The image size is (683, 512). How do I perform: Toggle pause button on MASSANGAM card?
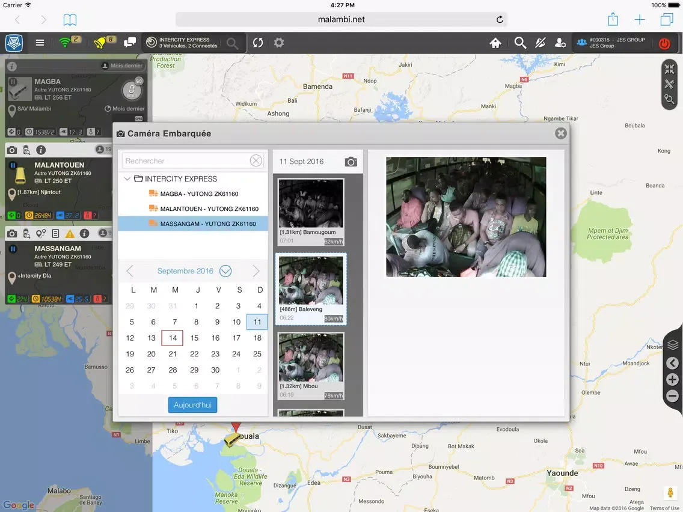click(13, 249)
